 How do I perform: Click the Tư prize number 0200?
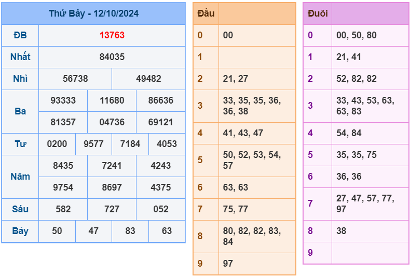pyautogui.click(x=57, y=144)
